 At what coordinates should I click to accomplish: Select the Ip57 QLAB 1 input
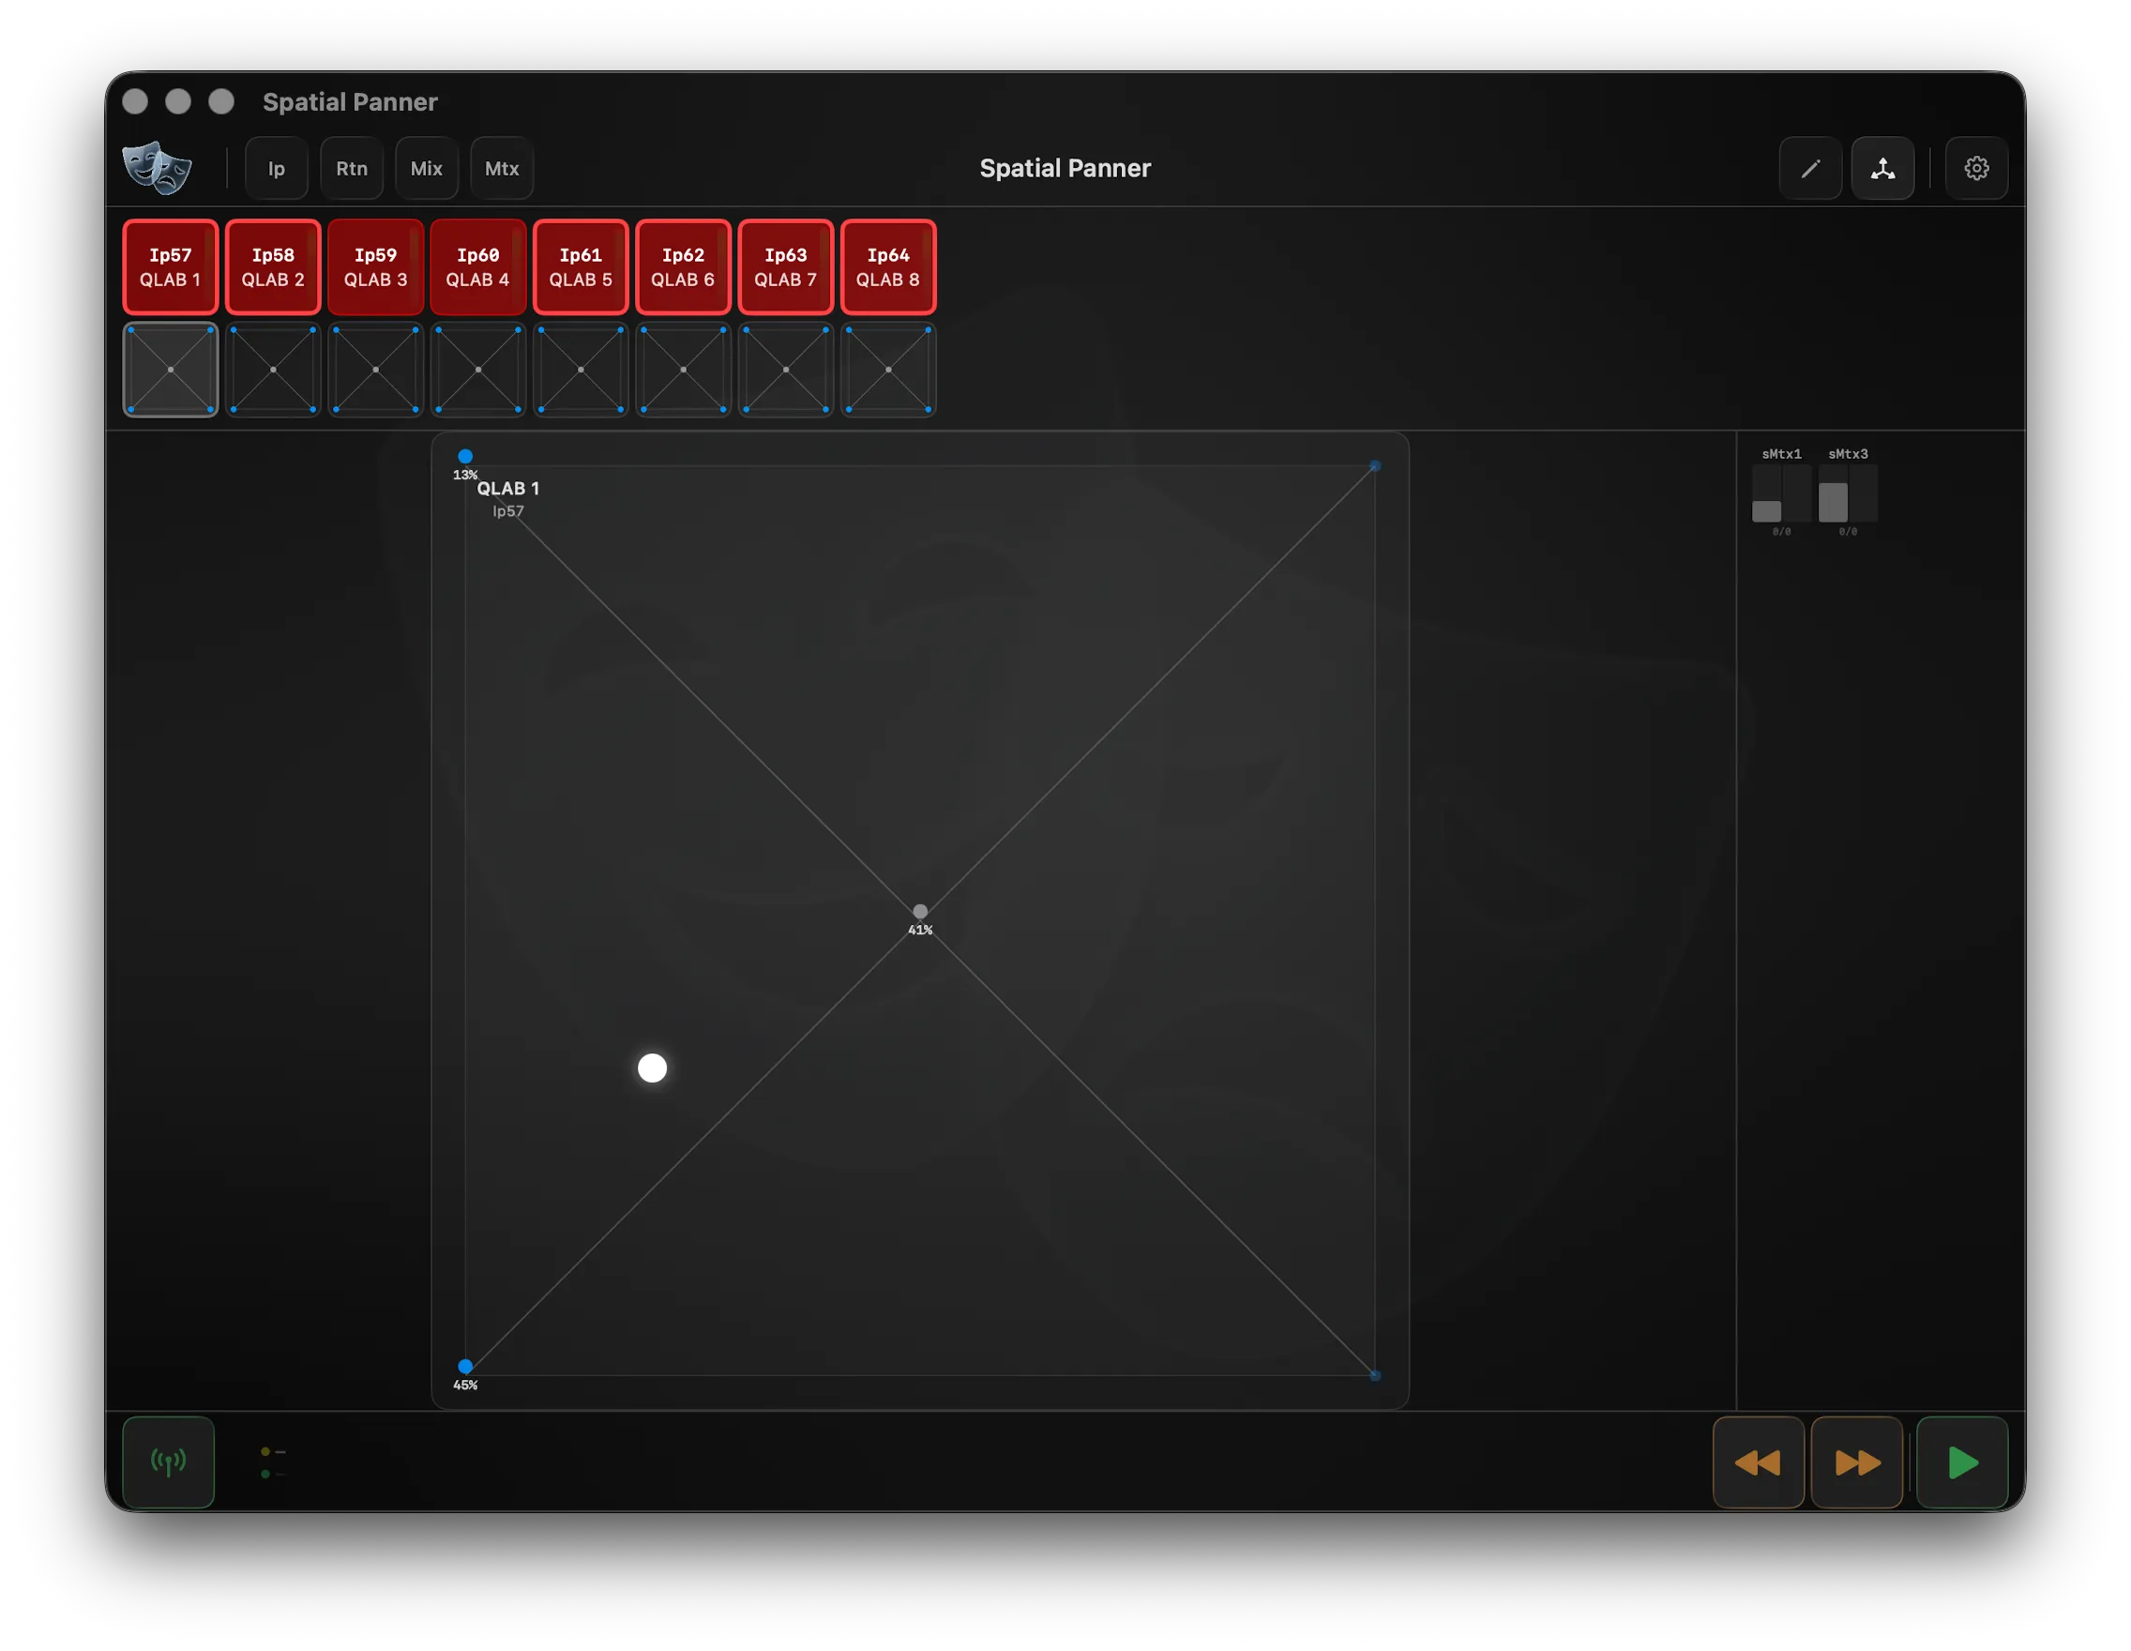170,266
